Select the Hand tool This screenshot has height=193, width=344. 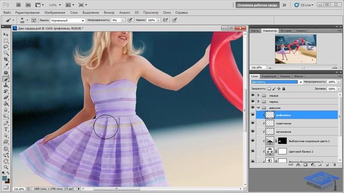pyautogui.click(x=6, y=161)
